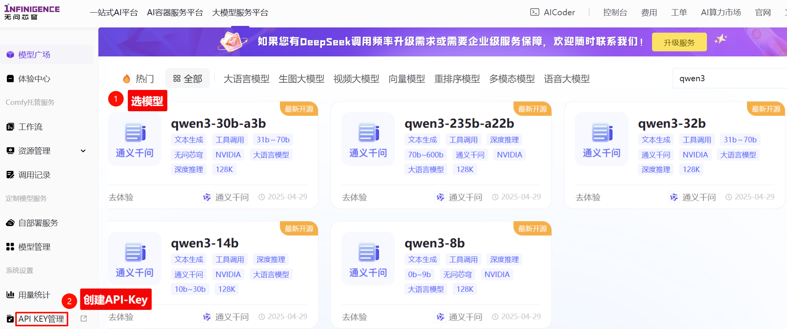
Task: Click the 热门 flame icon
Action: 127,79
